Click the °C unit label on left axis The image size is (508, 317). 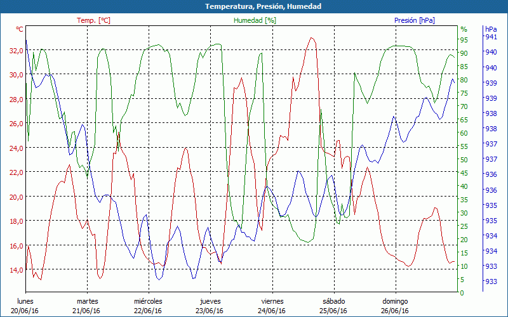20,29
